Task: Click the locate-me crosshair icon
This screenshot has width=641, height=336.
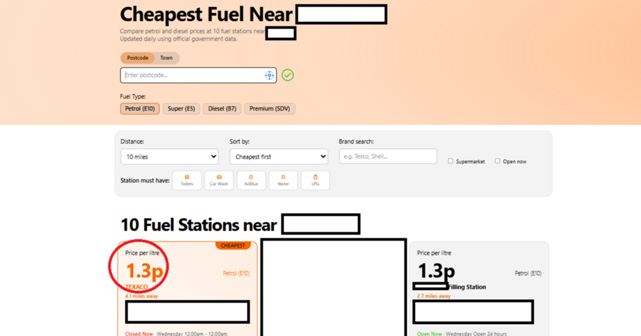Action: [269, 75]
